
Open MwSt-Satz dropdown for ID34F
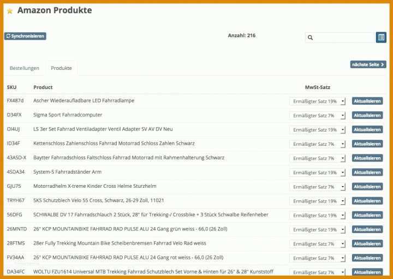click(317, 144)
